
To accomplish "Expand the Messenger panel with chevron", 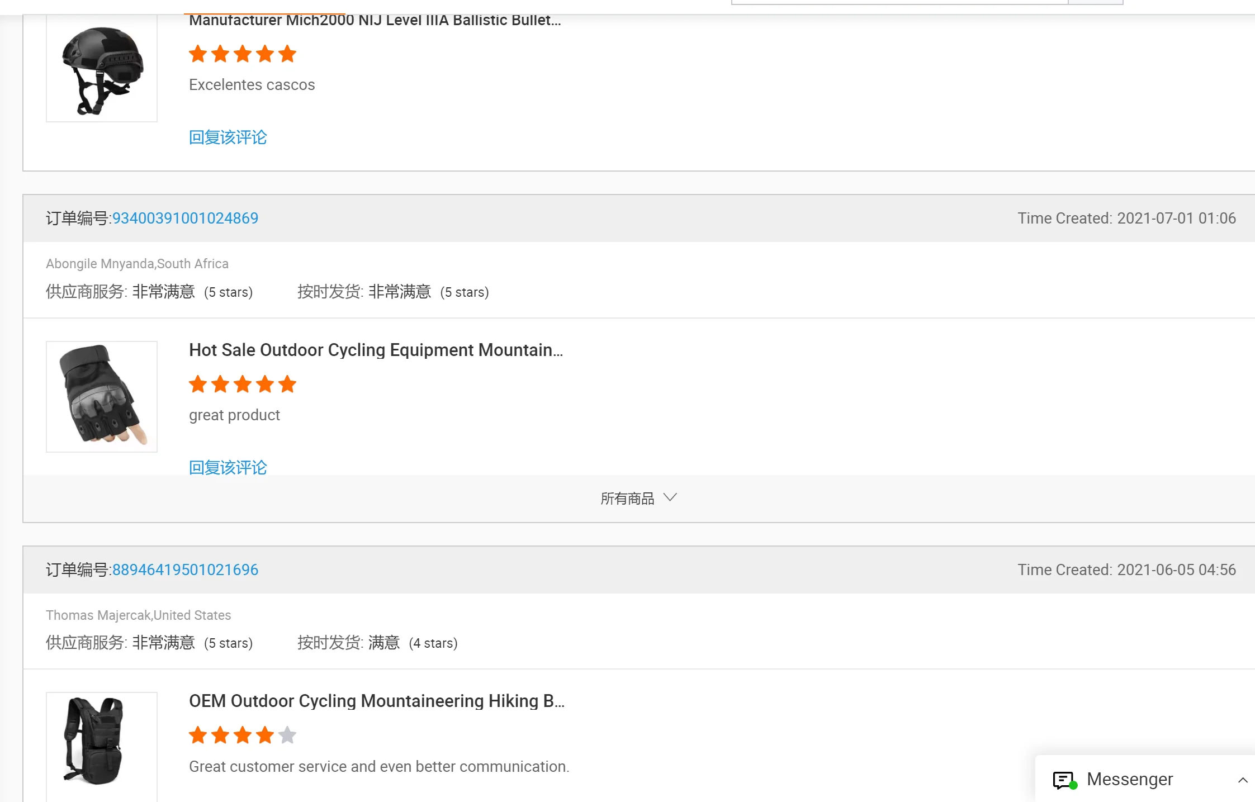I will [1242, 780].
